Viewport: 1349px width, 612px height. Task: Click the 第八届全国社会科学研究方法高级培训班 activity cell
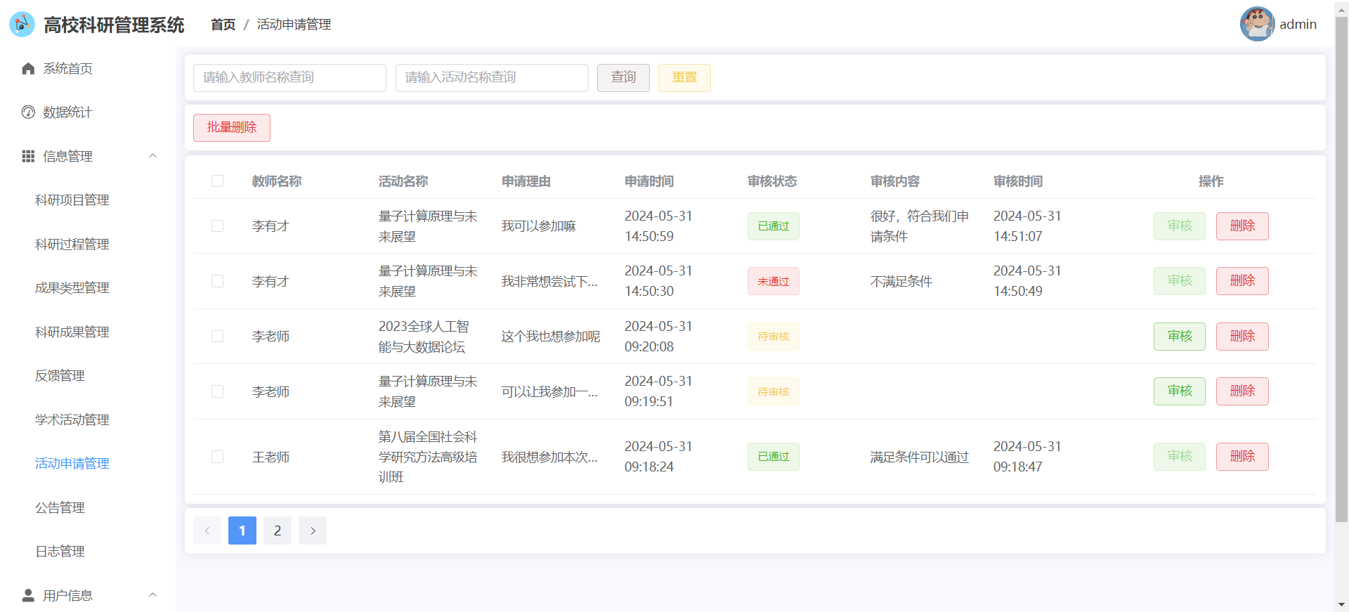428,457
